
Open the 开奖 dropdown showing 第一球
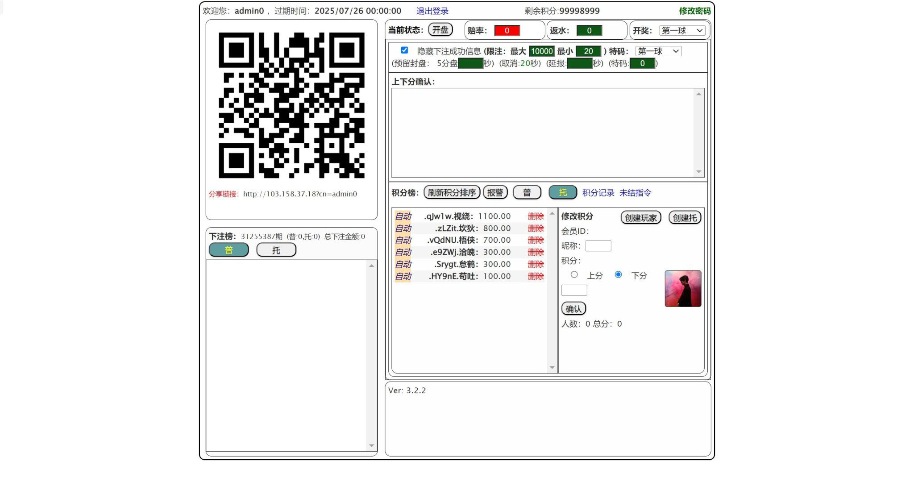(x=682, y=30)
